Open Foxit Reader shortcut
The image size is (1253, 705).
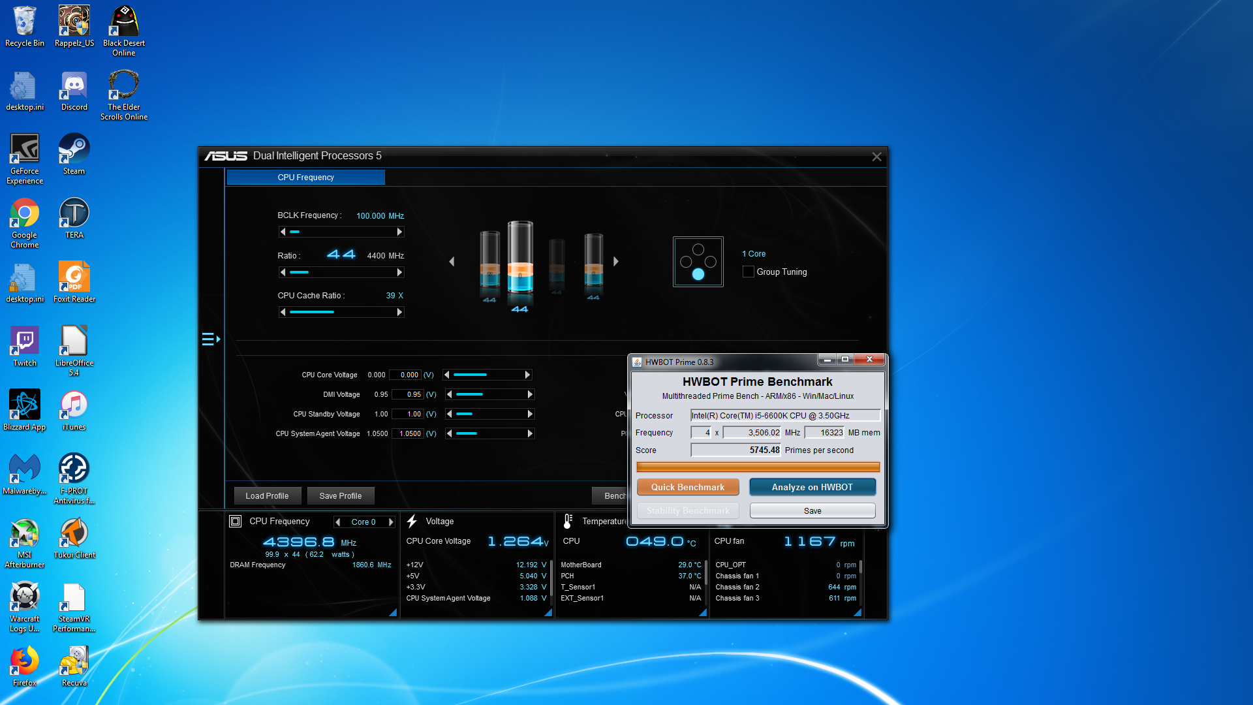coord(74,282)
